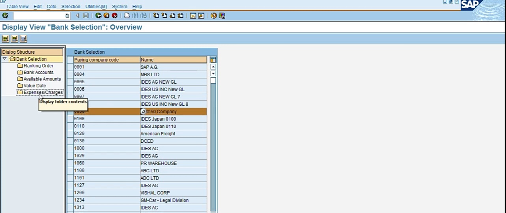Image resolution: width=506 pixels, height=213 pixels.
Task: Click the table scroll down arrow below it
Action: click(x=213, y=73)
